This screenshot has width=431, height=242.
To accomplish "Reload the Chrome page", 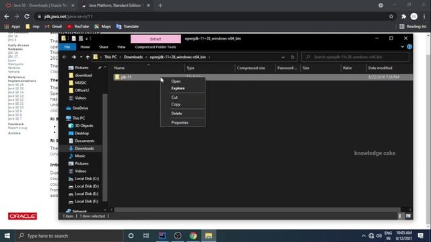I will coord(27,16).
